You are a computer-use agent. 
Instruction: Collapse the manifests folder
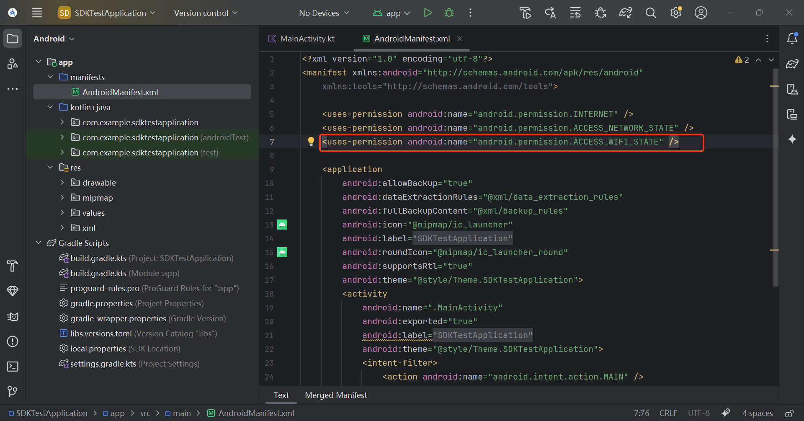(50, 77)
